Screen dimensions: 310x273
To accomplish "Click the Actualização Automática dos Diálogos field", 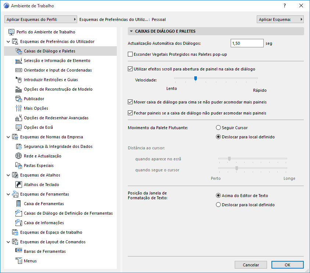I will (x=247, y=43).
